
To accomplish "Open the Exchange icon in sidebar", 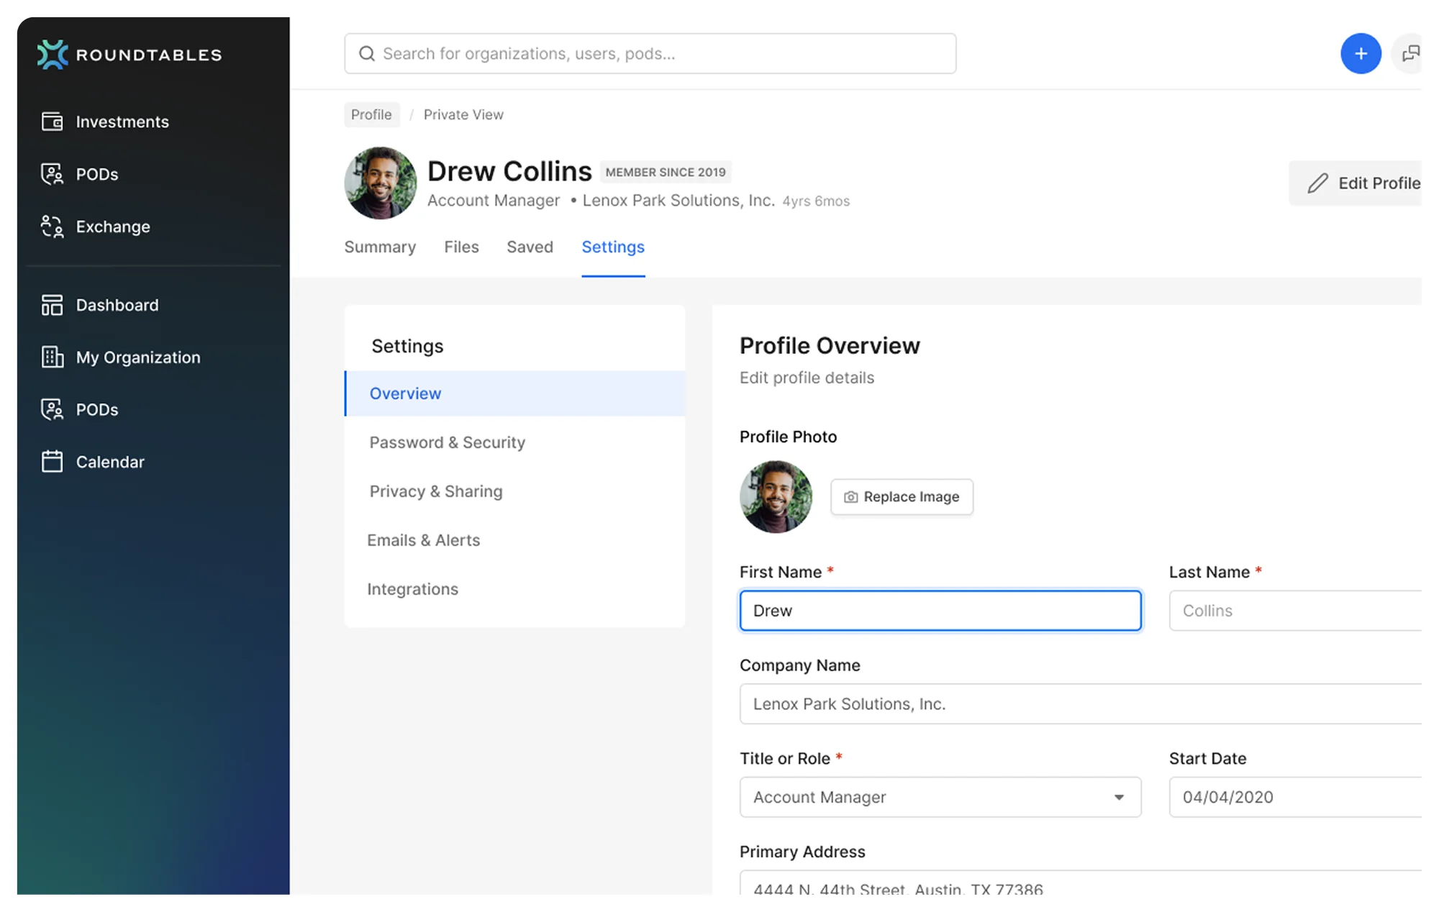I will 52,227.
